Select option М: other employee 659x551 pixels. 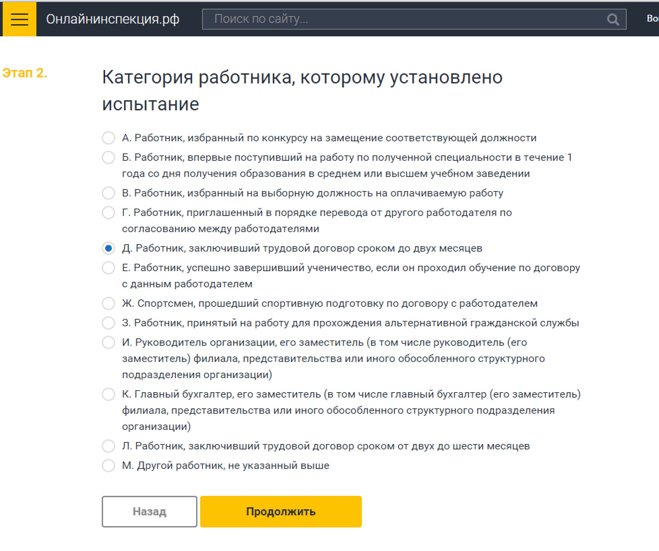(108, 466)
